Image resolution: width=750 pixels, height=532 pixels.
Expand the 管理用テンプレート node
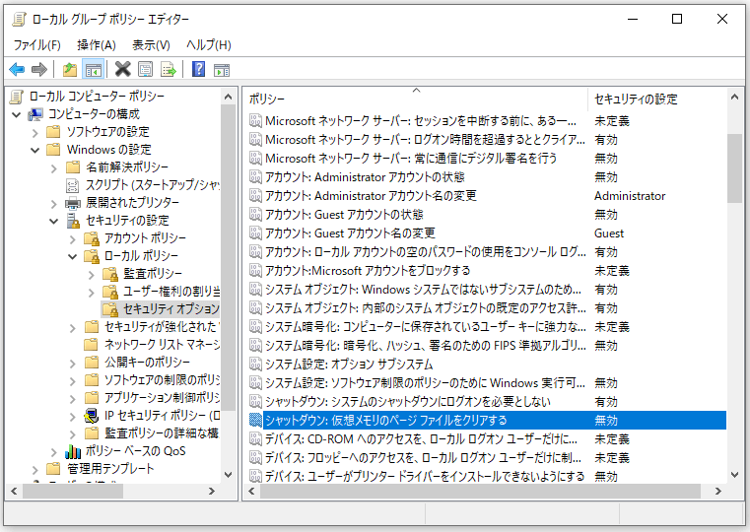coord(34,470)
